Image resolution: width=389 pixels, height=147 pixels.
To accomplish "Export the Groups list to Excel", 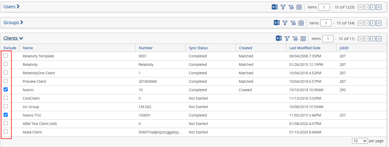I will click(x=277, y=23).
